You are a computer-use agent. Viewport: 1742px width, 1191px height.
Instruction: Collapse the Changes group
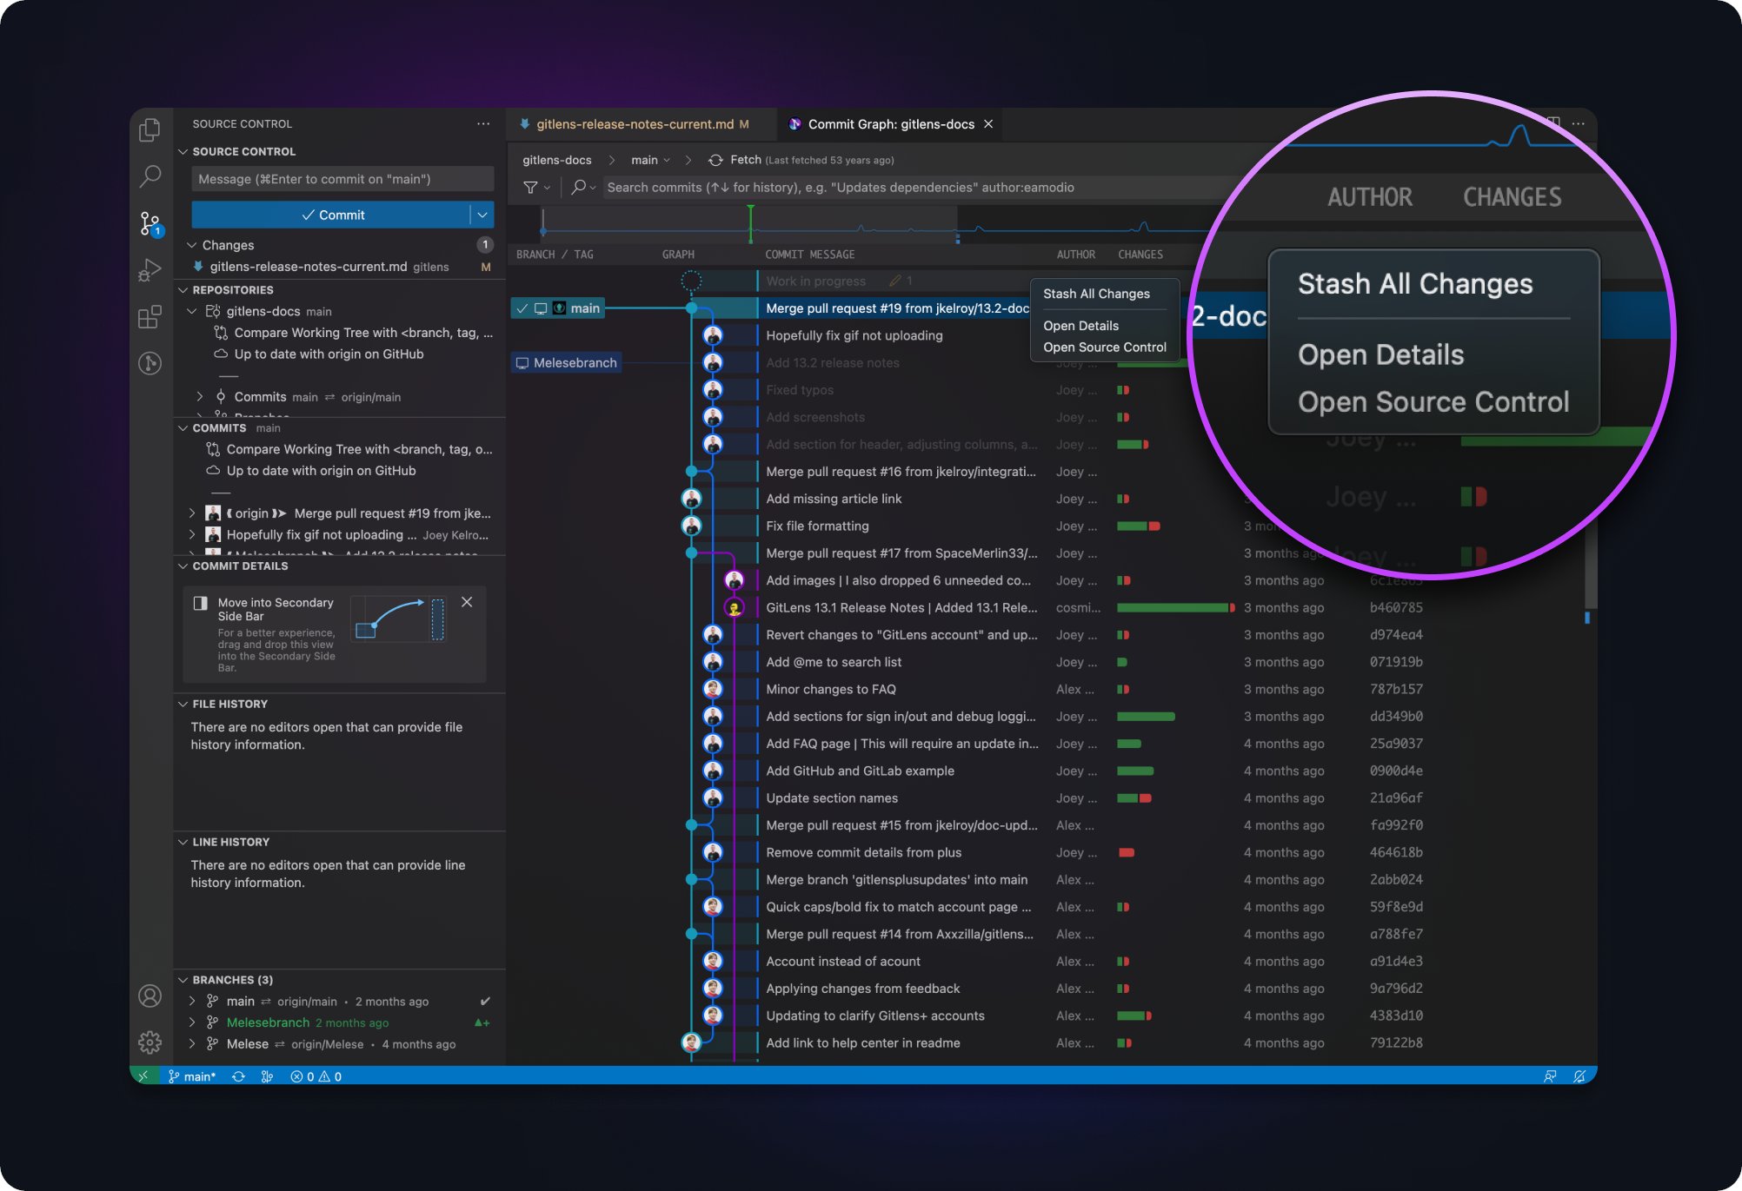[x=192, y=245]
